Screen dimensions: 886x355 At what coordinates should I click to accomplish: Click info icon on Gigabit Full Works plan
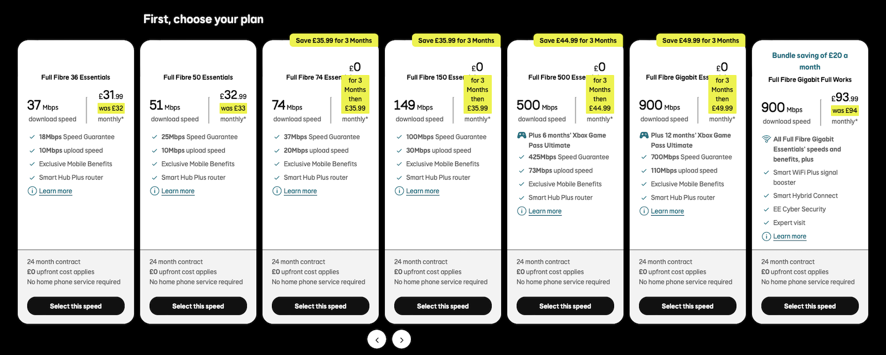[766, 236]
